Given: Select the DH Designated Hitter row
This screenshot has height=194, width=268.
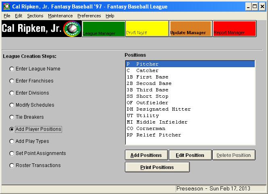Looking at the screenshot, I should (190, 109).
